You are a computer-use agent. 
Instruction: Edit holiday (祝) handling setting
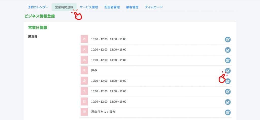click(228, 112)
